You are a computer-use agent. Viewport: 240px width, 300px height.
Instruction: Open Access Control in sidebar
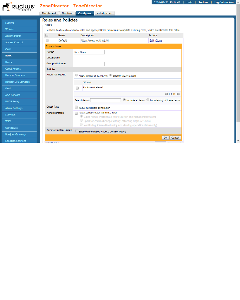[20, 42]
